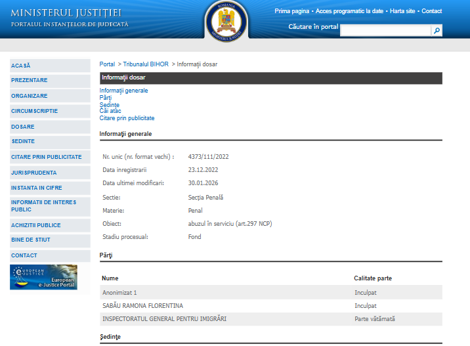Viewport: 470px width, 346px height.
Task: Open the European e-Justice Portal banner
Action: [43, 277]
